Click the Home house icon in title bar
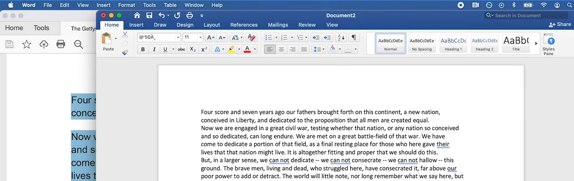 point(137,16)
